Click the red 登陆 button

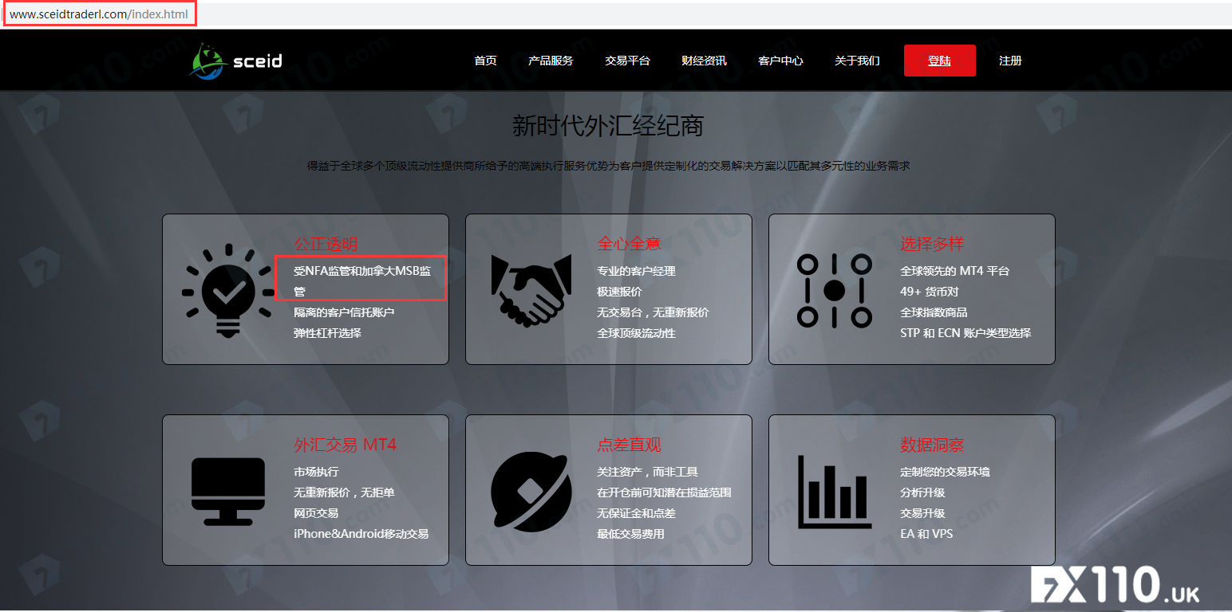940,61
